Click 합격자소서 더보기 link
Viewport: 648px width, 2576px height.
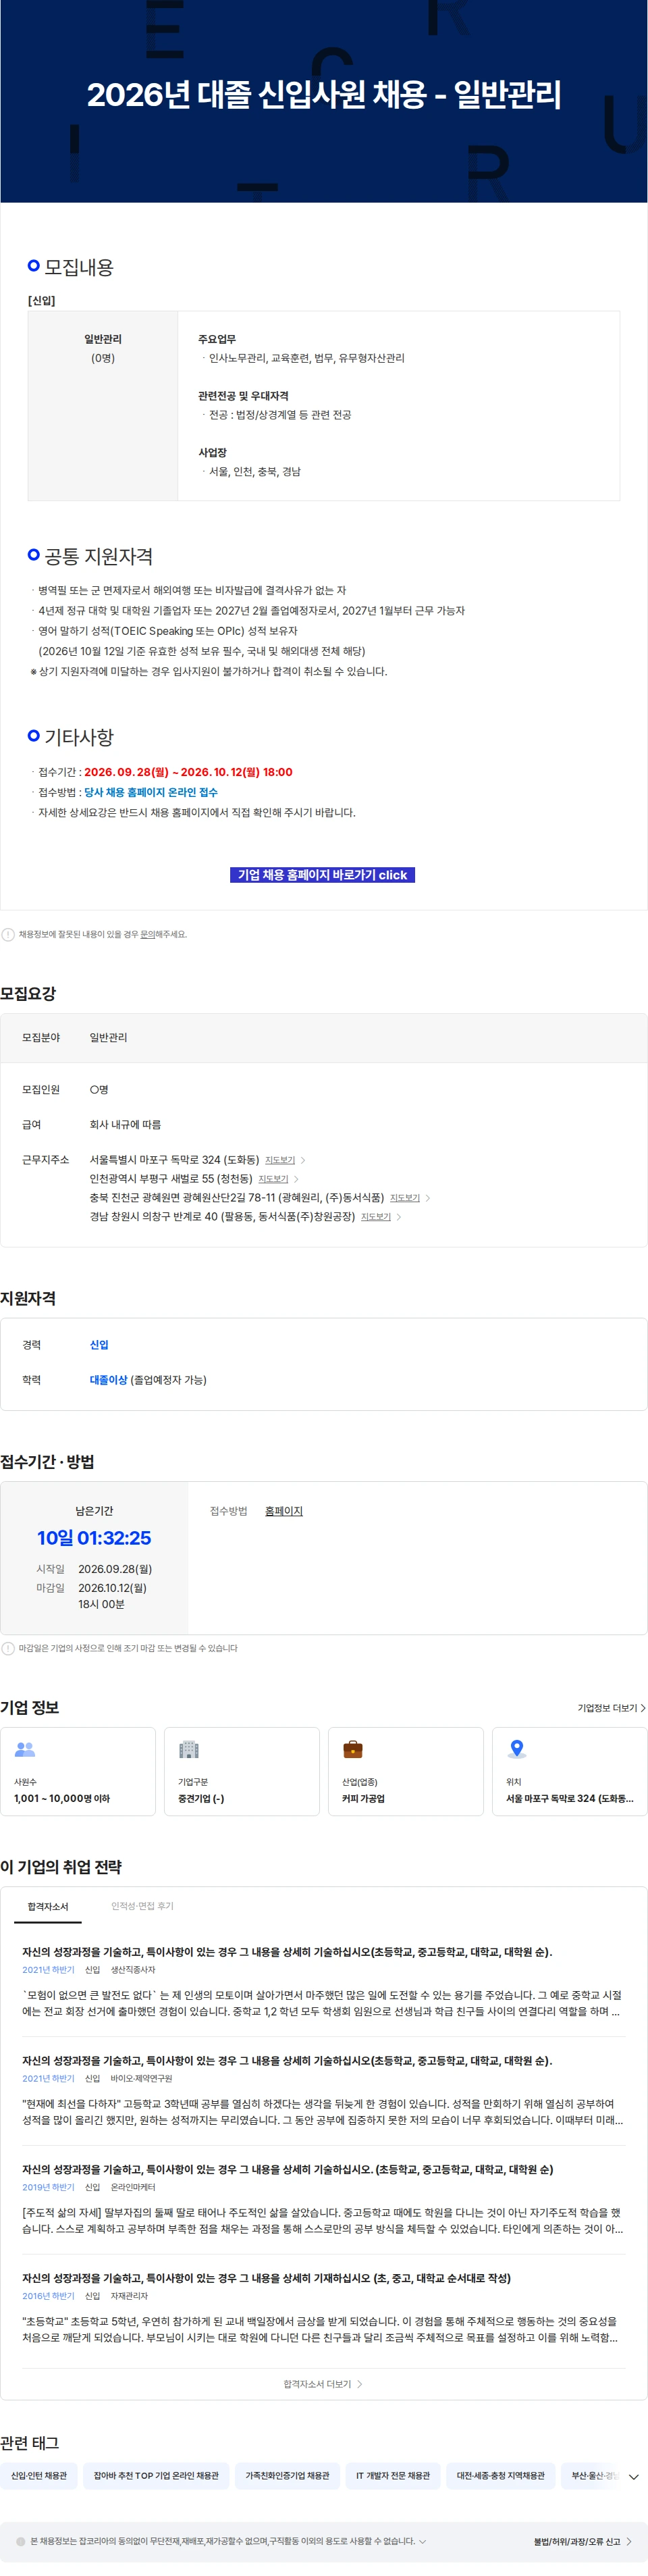(323, 2384)
